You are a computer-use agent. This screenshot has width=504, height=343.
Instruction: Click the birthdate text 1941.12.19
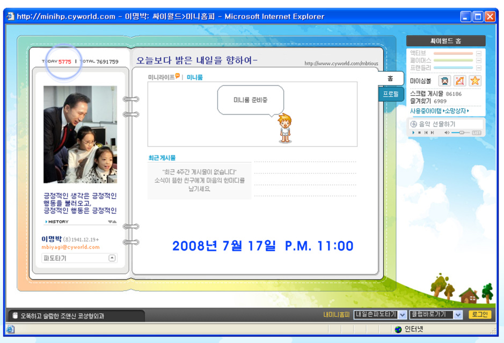pos(84,240)
